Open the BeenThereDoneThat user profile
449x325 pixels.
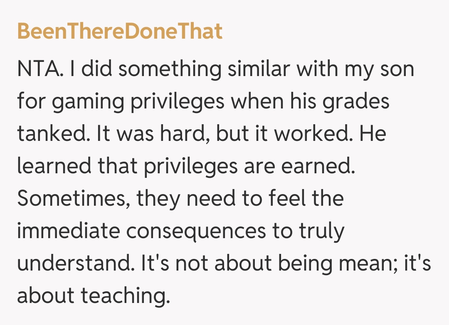pos(120,32)
